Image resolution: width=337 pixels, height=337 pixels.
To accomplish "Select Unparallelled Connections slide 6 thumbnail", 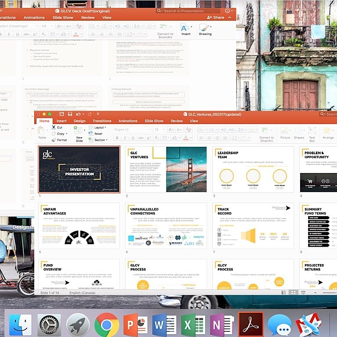I will click(x=166, y=226).
